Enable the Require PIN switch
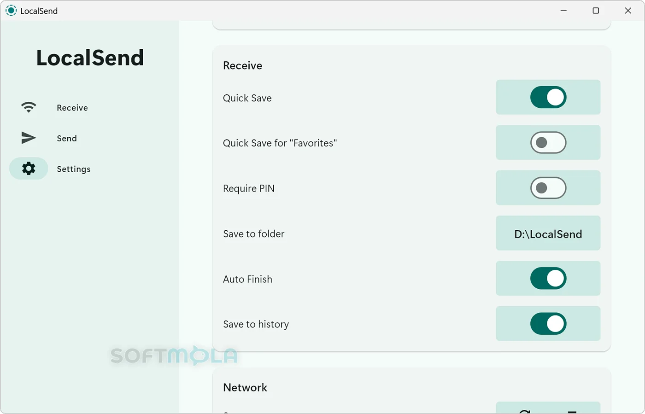645x414 pixels. pos(548,188)
